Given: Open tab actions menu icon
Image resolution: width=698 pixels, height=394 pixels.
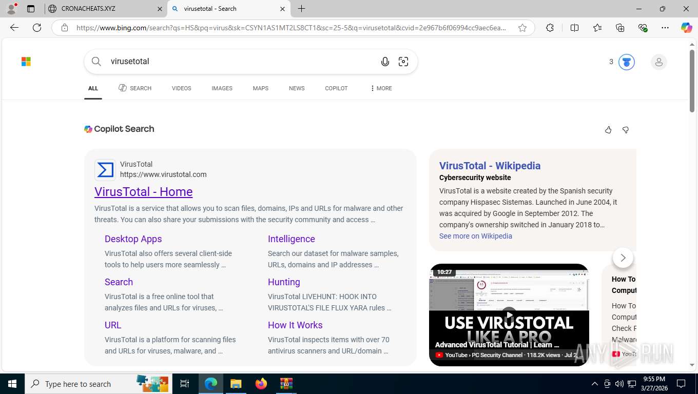Looking at the screenshot, I should (x=31, y=9).
